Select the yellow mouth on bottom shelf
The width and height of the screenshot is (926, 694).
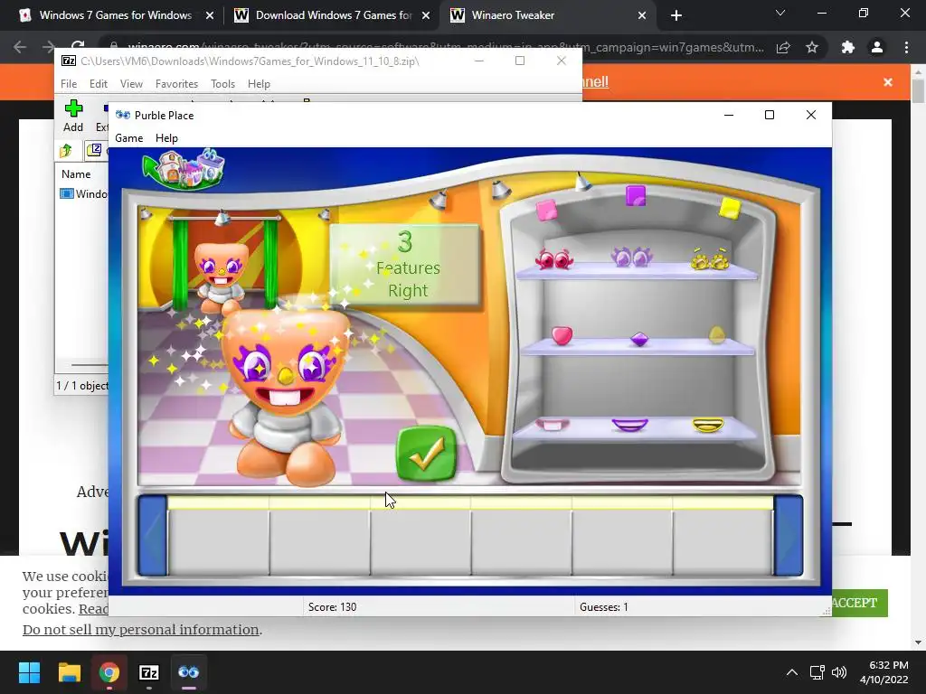tap(707, 425)
